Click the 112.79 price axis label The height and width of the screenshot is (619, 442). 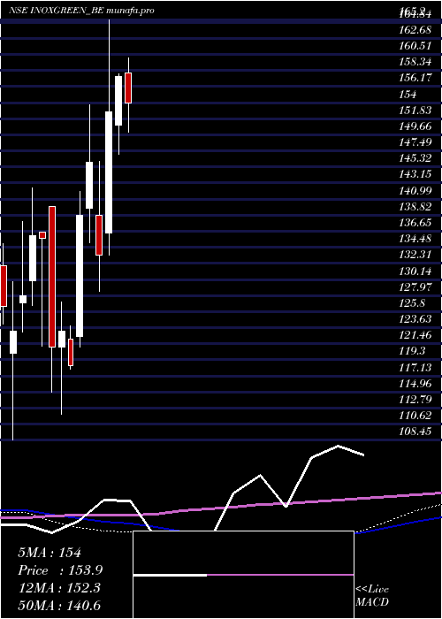[415, 400]
